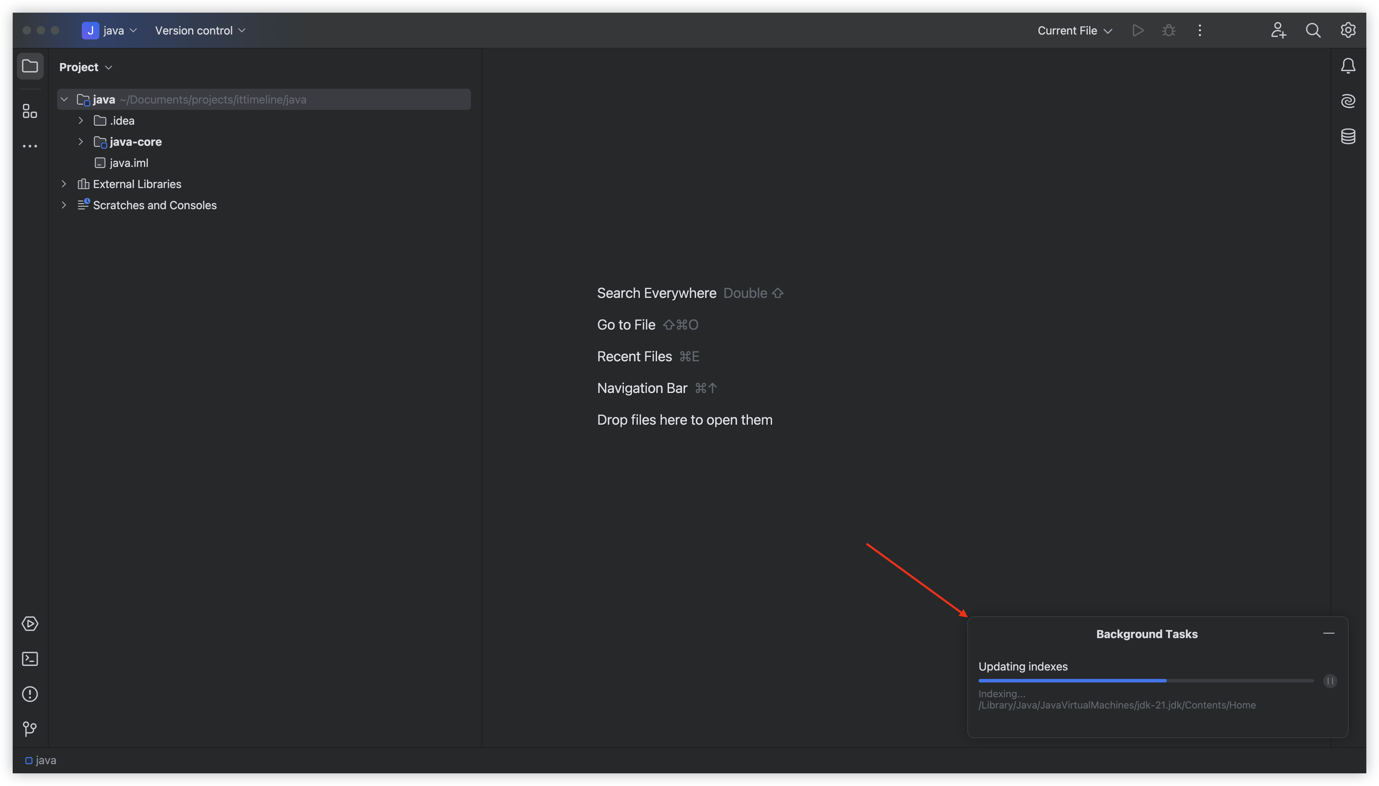Open the Notifications bell panel
The image size is (1379, 786).
1348,66
